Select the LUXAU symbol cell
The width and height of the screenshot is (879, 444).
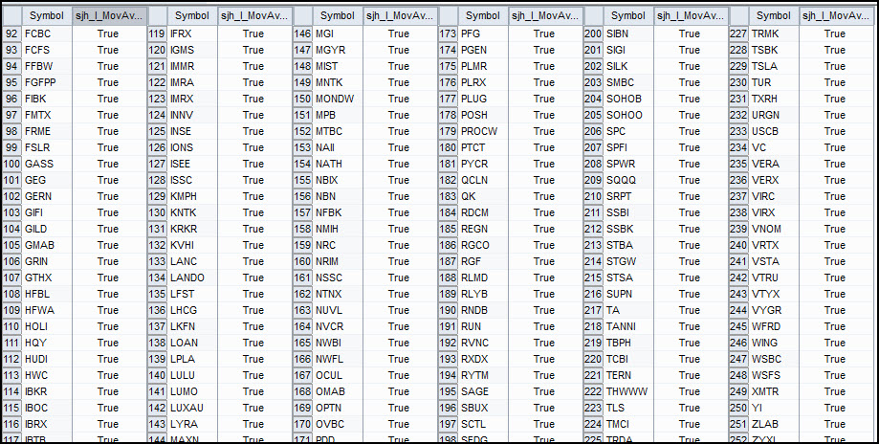pos(193,408)
